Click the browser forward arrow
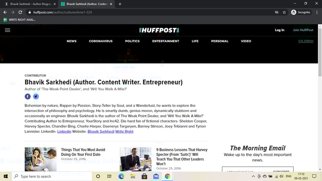The width and height of the screenshot is (322, 181). click(x=13, y=13)
